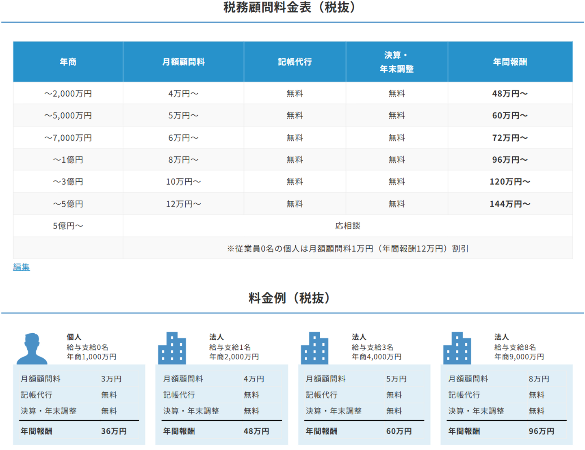This screenshot has height=450, width=585.
Task: Click the 6万円～ monthly fee cell
Action: point(184,138)
